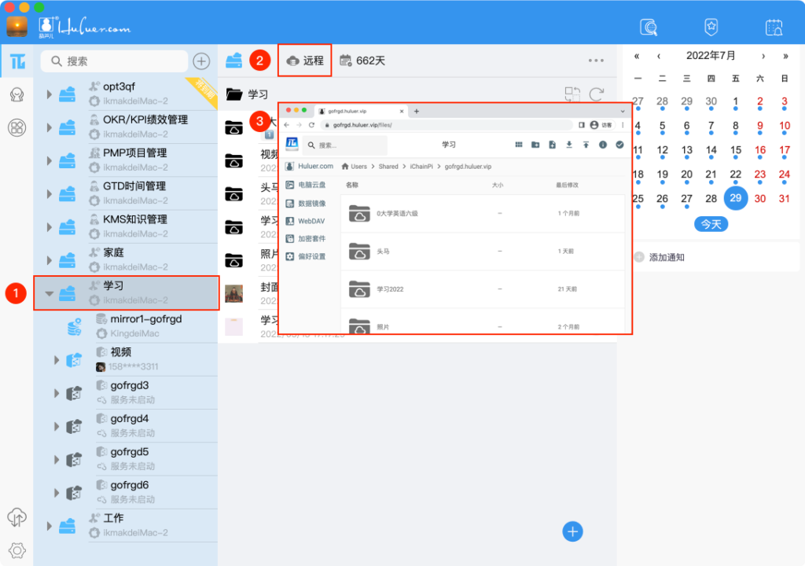805x566 pixels.
Task: Expand the GTD时间管理 item
Action: [50, 193]
